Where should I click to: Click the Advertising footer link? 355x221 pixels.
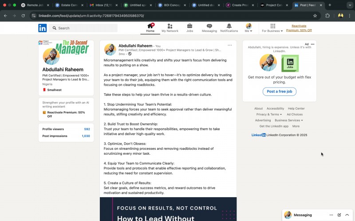tap(263, 120)
